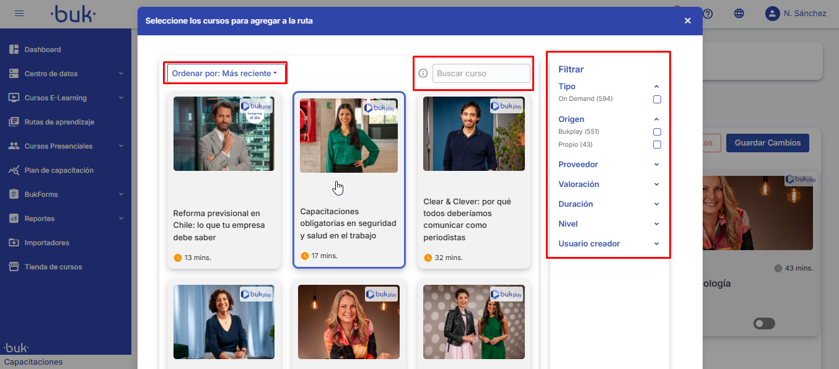Open the Ordenar por dropdown
Image resolution: width=839 pixels, height=369 pixels.
click(226, 73)
